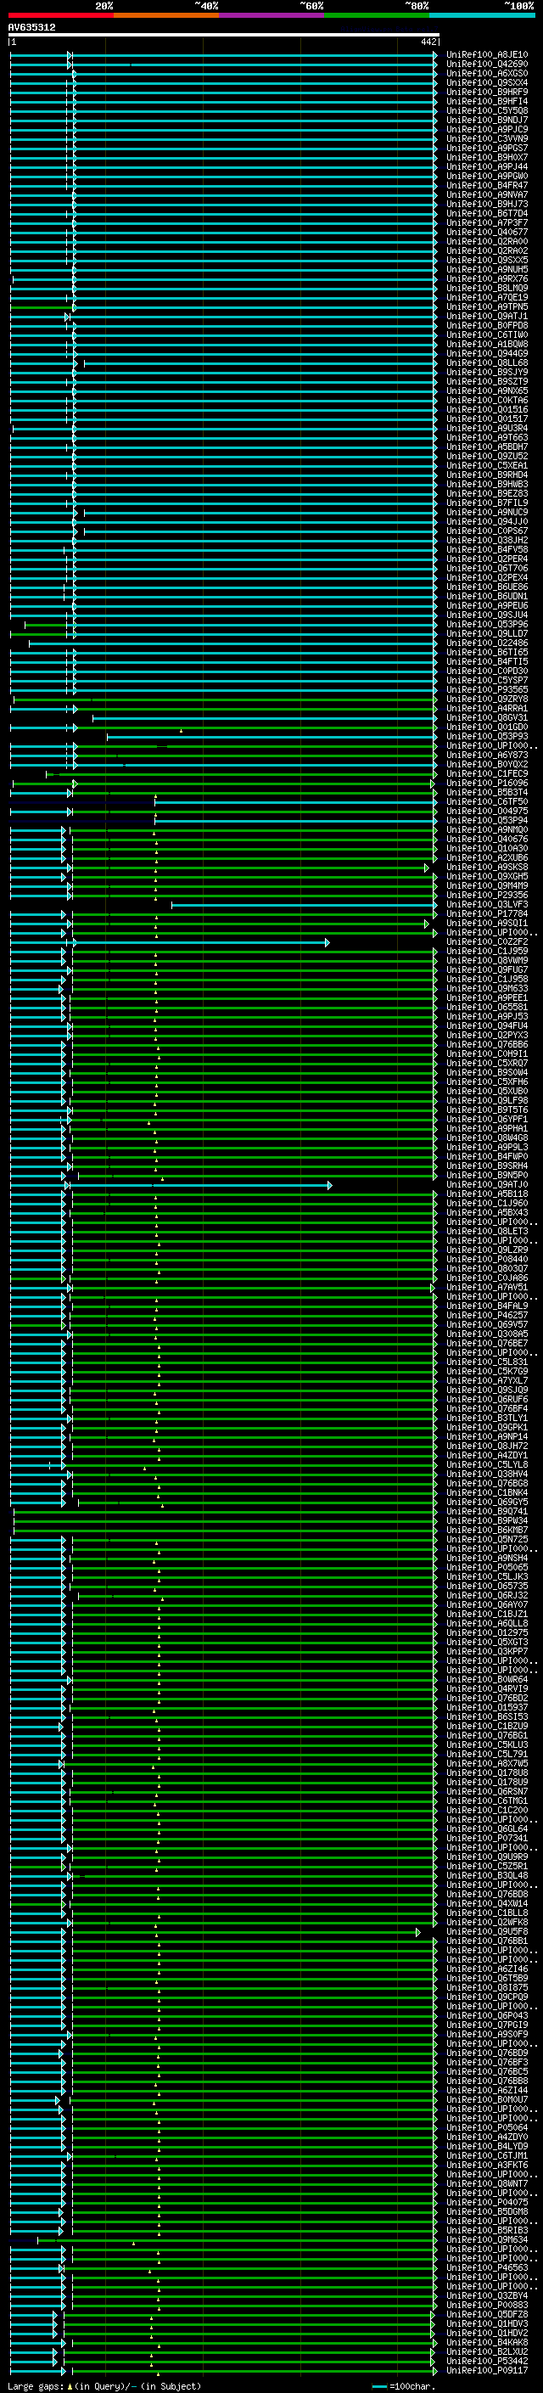Image resolution: width=543 pixels, height=2393 pixels.
Task: Select UniRef100_B6UDN1 entry
Action: tap(487, 597)
